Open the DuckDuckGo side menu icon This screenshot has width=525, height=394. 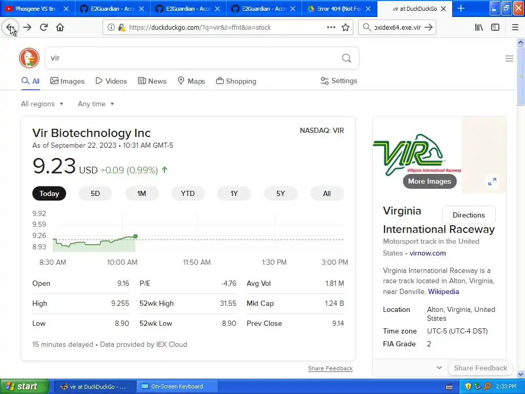pos(509,58)
